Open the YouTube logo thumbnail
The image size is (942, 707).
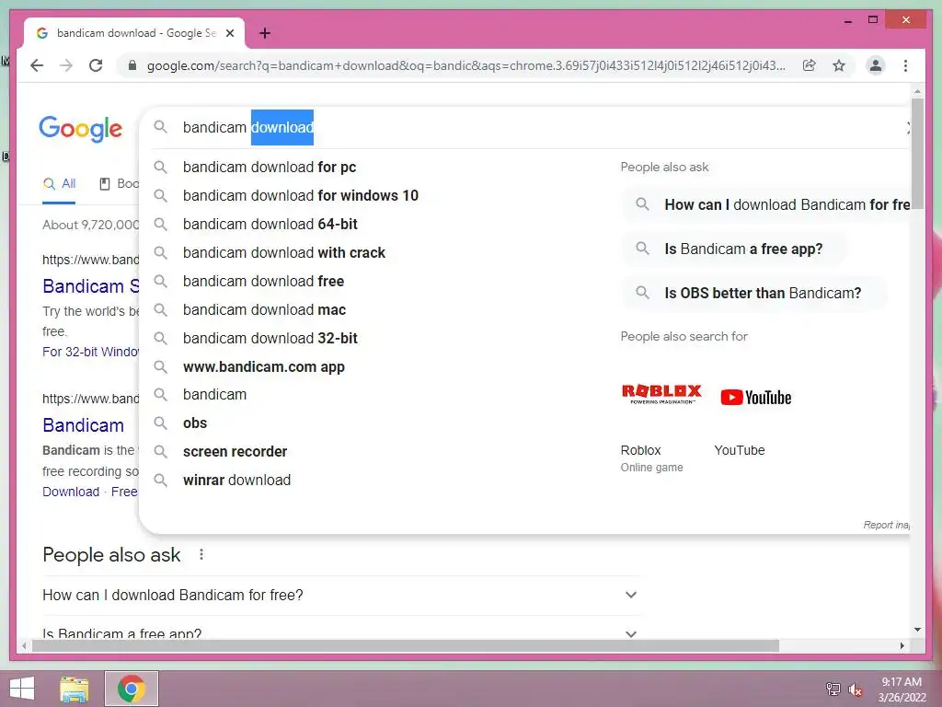point(756,398)
